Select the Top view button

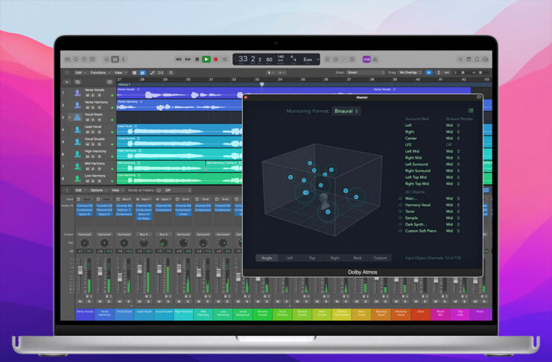pyautogui.click(x=312, y=258)
